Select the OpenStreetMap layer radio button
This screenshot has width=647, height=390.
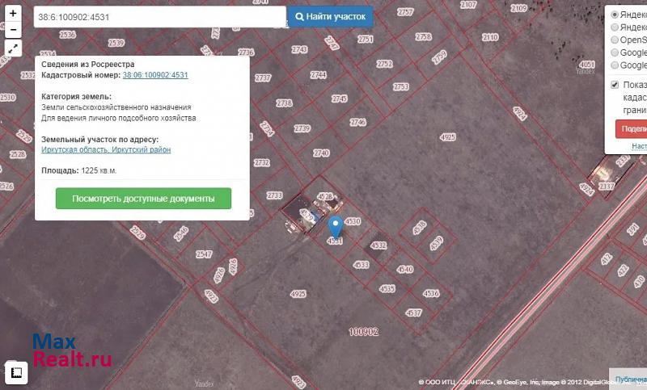click(x=615, y=40)
